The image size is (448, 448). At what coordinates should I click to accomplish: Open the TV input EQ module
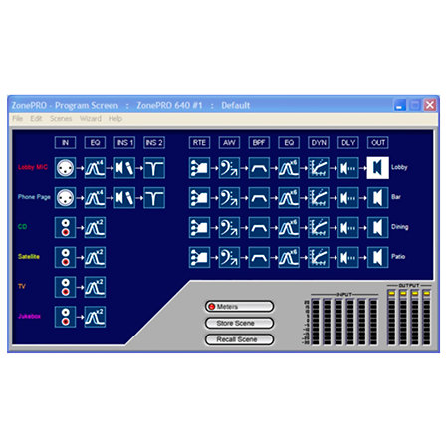tap(95, 287)
